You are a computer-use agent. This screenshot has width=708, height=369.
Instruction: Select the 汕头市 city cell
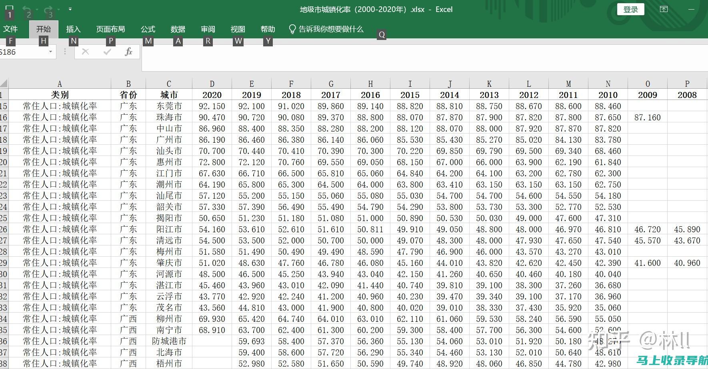pyautogui.click(x=169, y=151)
